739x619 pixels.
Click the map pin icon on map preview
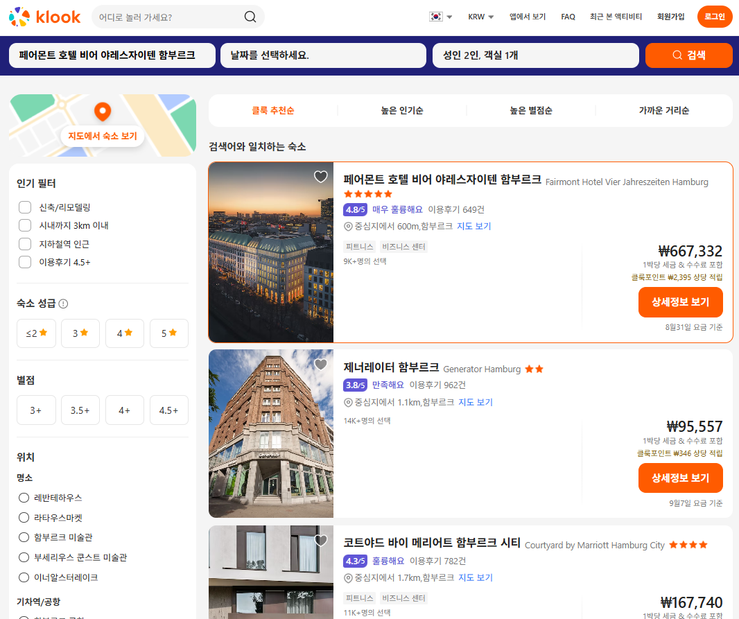(103, 112)
